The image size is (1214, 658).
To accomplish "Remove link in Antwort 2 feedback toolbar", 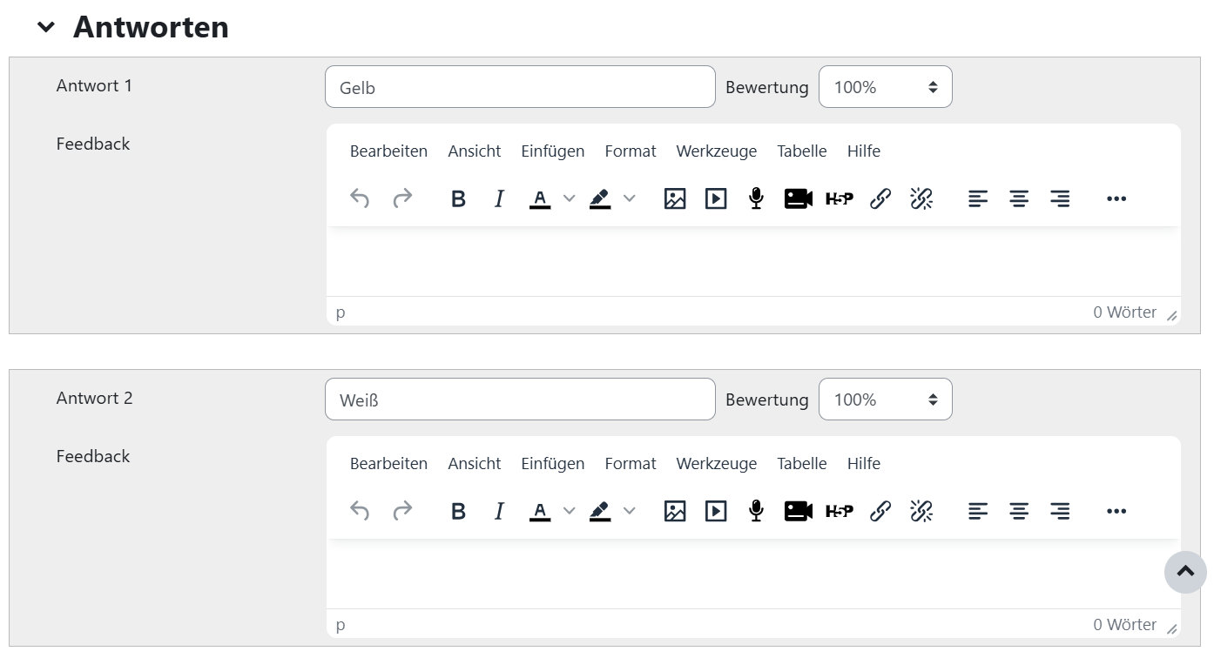I will (921, 511).
